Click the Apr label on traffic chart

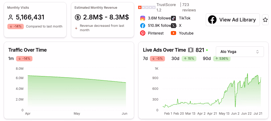point(28,114)
